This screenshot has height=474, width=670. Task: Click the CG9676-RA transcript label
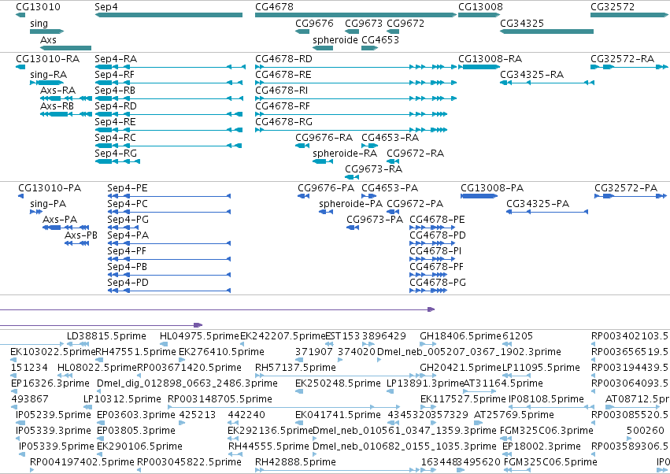(324, 138)
